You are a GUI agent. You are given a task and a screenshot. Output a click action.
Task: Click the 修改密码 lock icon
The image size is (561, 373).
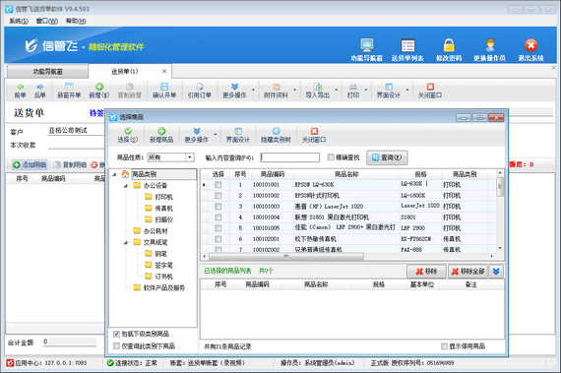[449, 46]
